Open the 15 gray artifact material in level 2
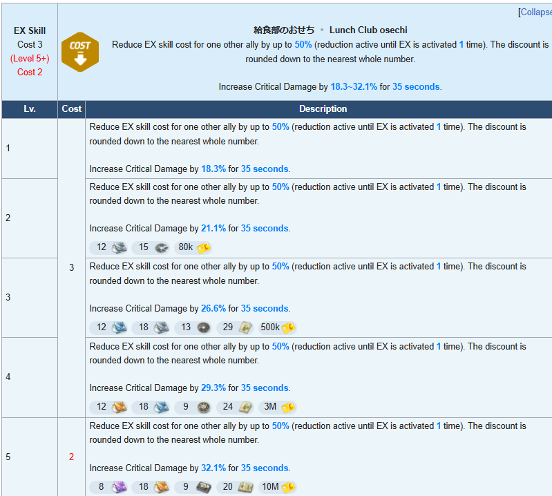The image size is (552, 496). tap(151, 247)
